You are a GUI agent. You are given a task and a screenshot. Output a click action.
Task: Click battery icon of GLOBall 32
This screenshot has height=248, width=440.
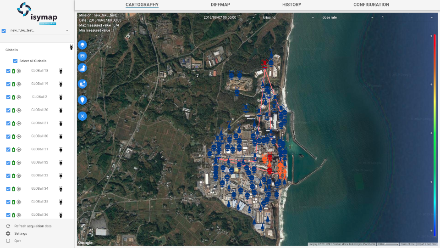13,163
